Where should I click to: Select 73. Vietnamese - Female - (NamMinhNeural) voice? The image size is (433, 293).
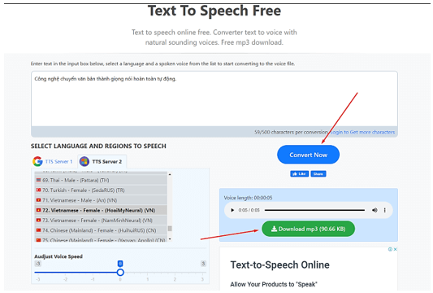point(101,221)
